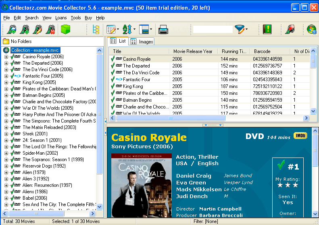The height and width of the screenshot is (225, 319).
Task: Click Barbara Broccoli producer link
Action: [x=221, y=215]
